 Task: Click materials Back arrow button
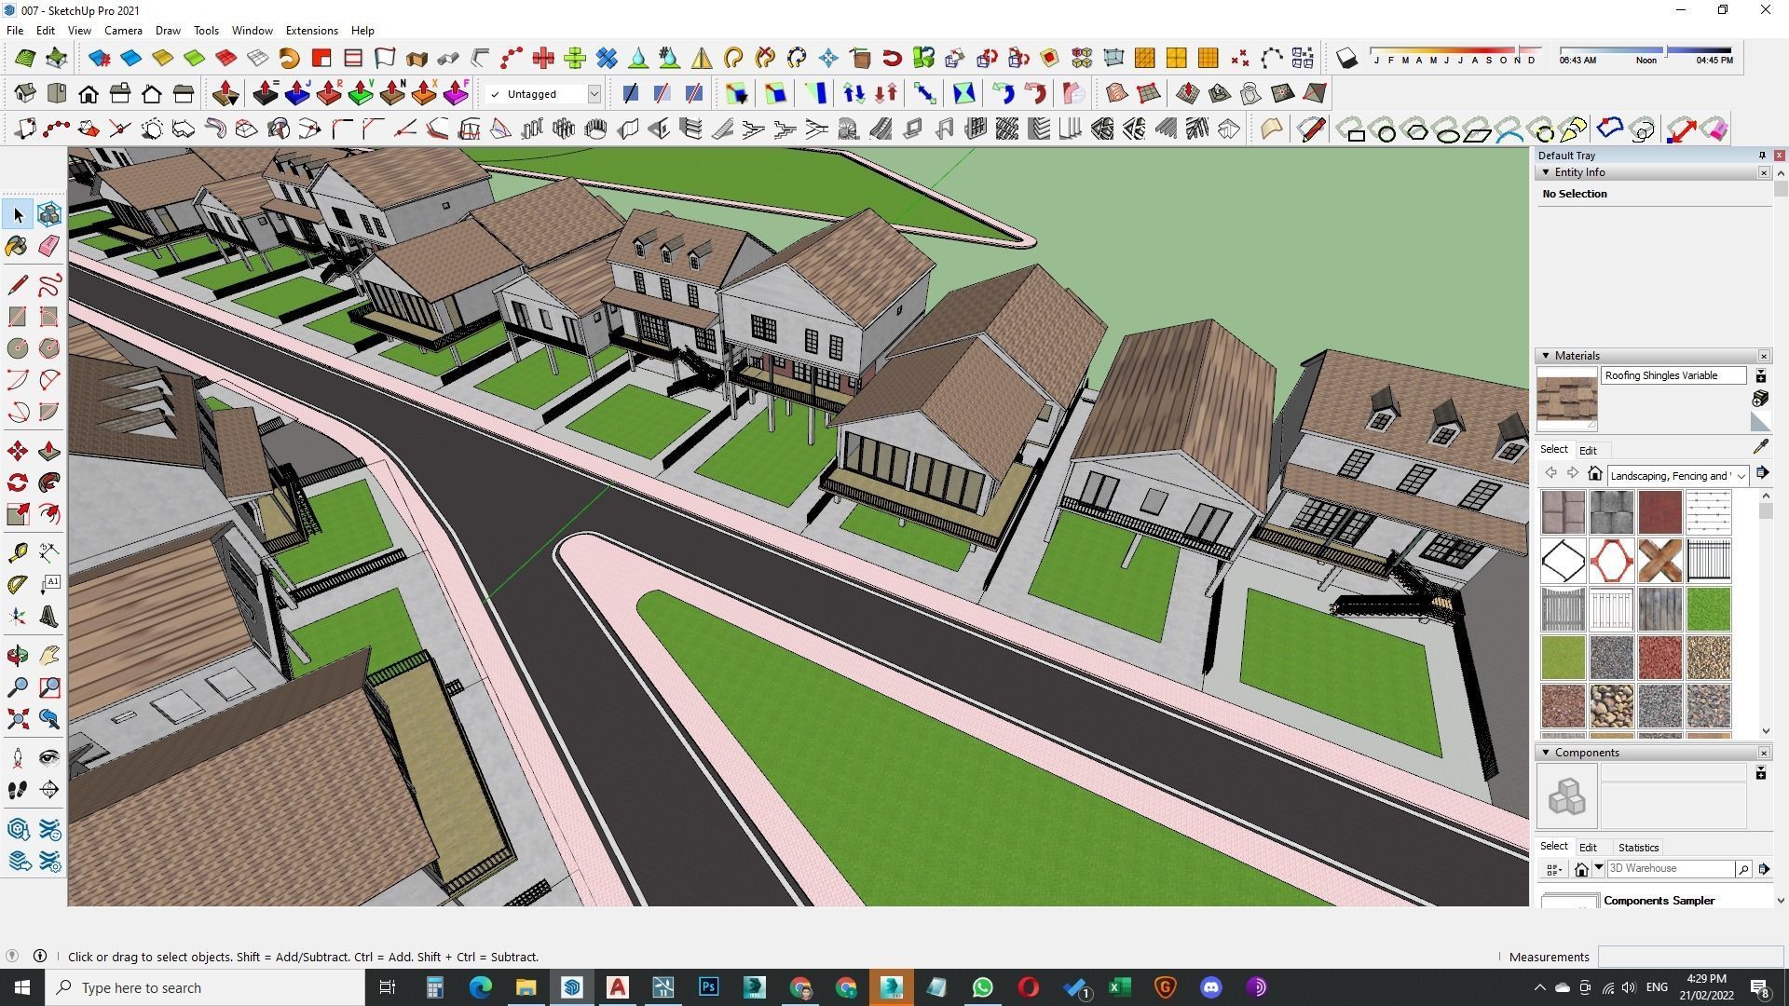pyautogui.click(x=1550, y=474)
